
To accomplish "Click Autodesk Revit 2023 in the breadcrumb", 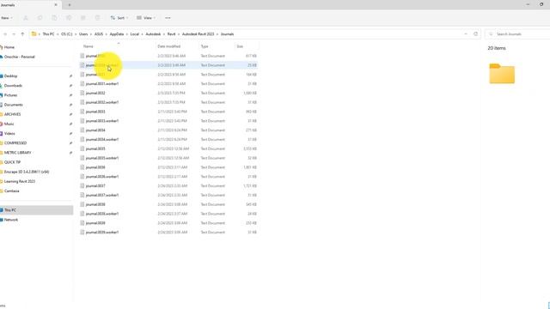I will tap(199, 34).
